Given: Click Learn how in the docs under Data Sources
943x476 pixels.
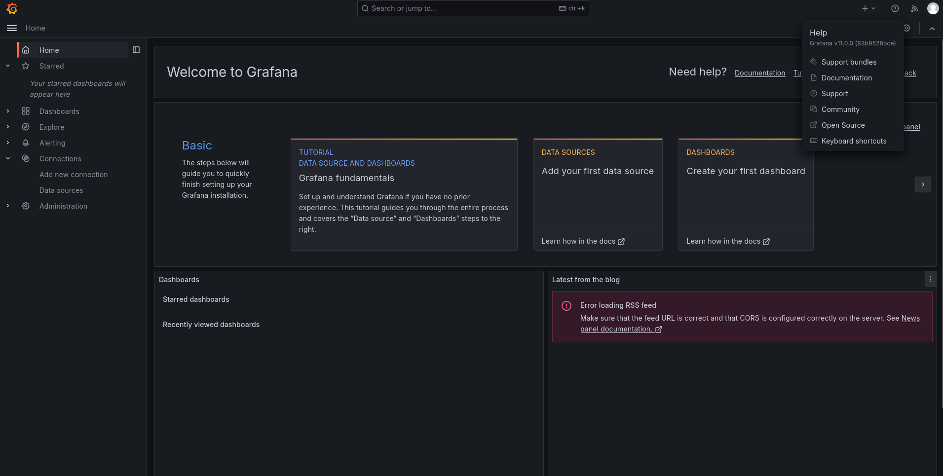Looking at the screenshot, I should 583,241.
